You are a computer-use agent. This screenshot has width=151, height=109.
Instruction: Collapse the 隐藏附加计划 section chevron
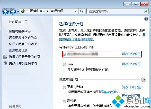[x=144, y=80]
